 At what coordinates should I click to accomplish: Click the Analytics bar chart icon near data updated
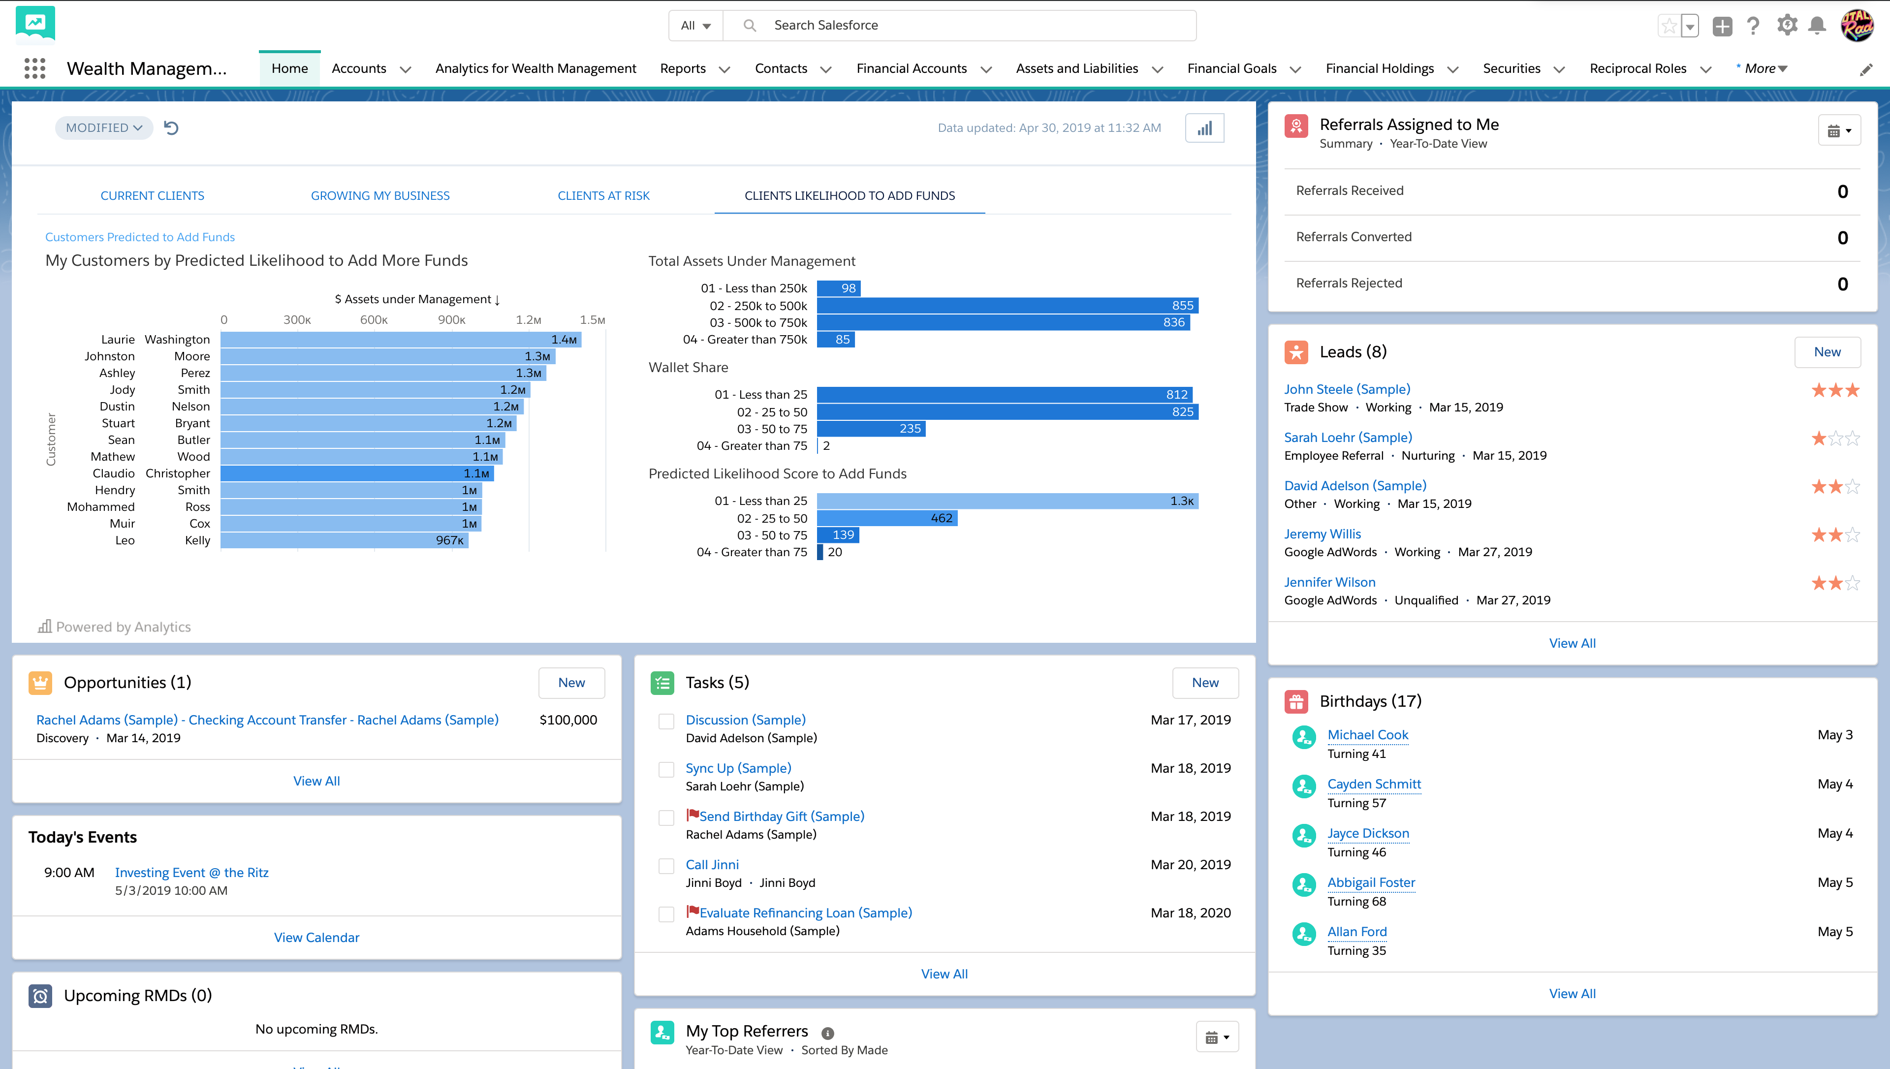coord(1203,127)
